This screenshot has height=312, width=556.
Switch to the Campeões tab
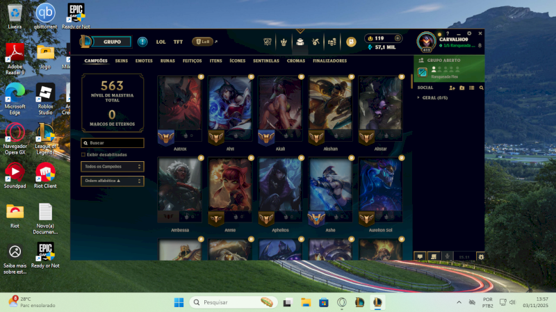96,60
